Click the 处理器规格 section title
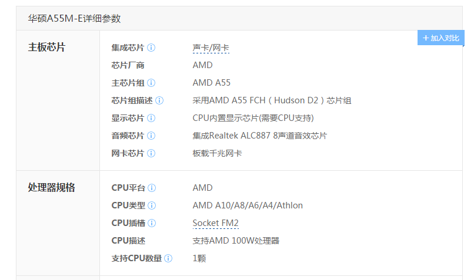This screenshot has height=280, width=474. click(x=51, y=187)
